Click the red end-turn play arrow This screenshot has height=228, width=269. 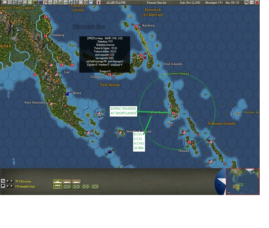[98, 2]
